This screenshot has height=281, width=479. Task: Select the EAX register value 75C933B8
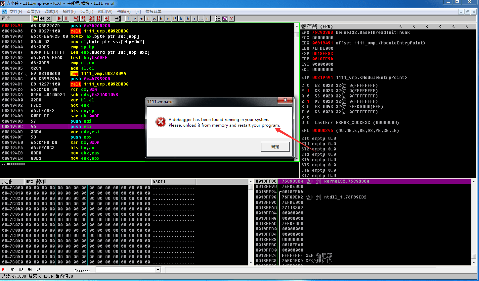coord(323,32)
